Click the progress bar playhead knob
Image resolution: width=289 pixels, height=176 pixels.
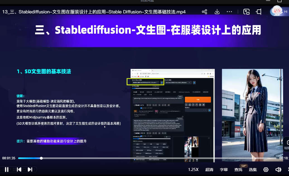41,158
